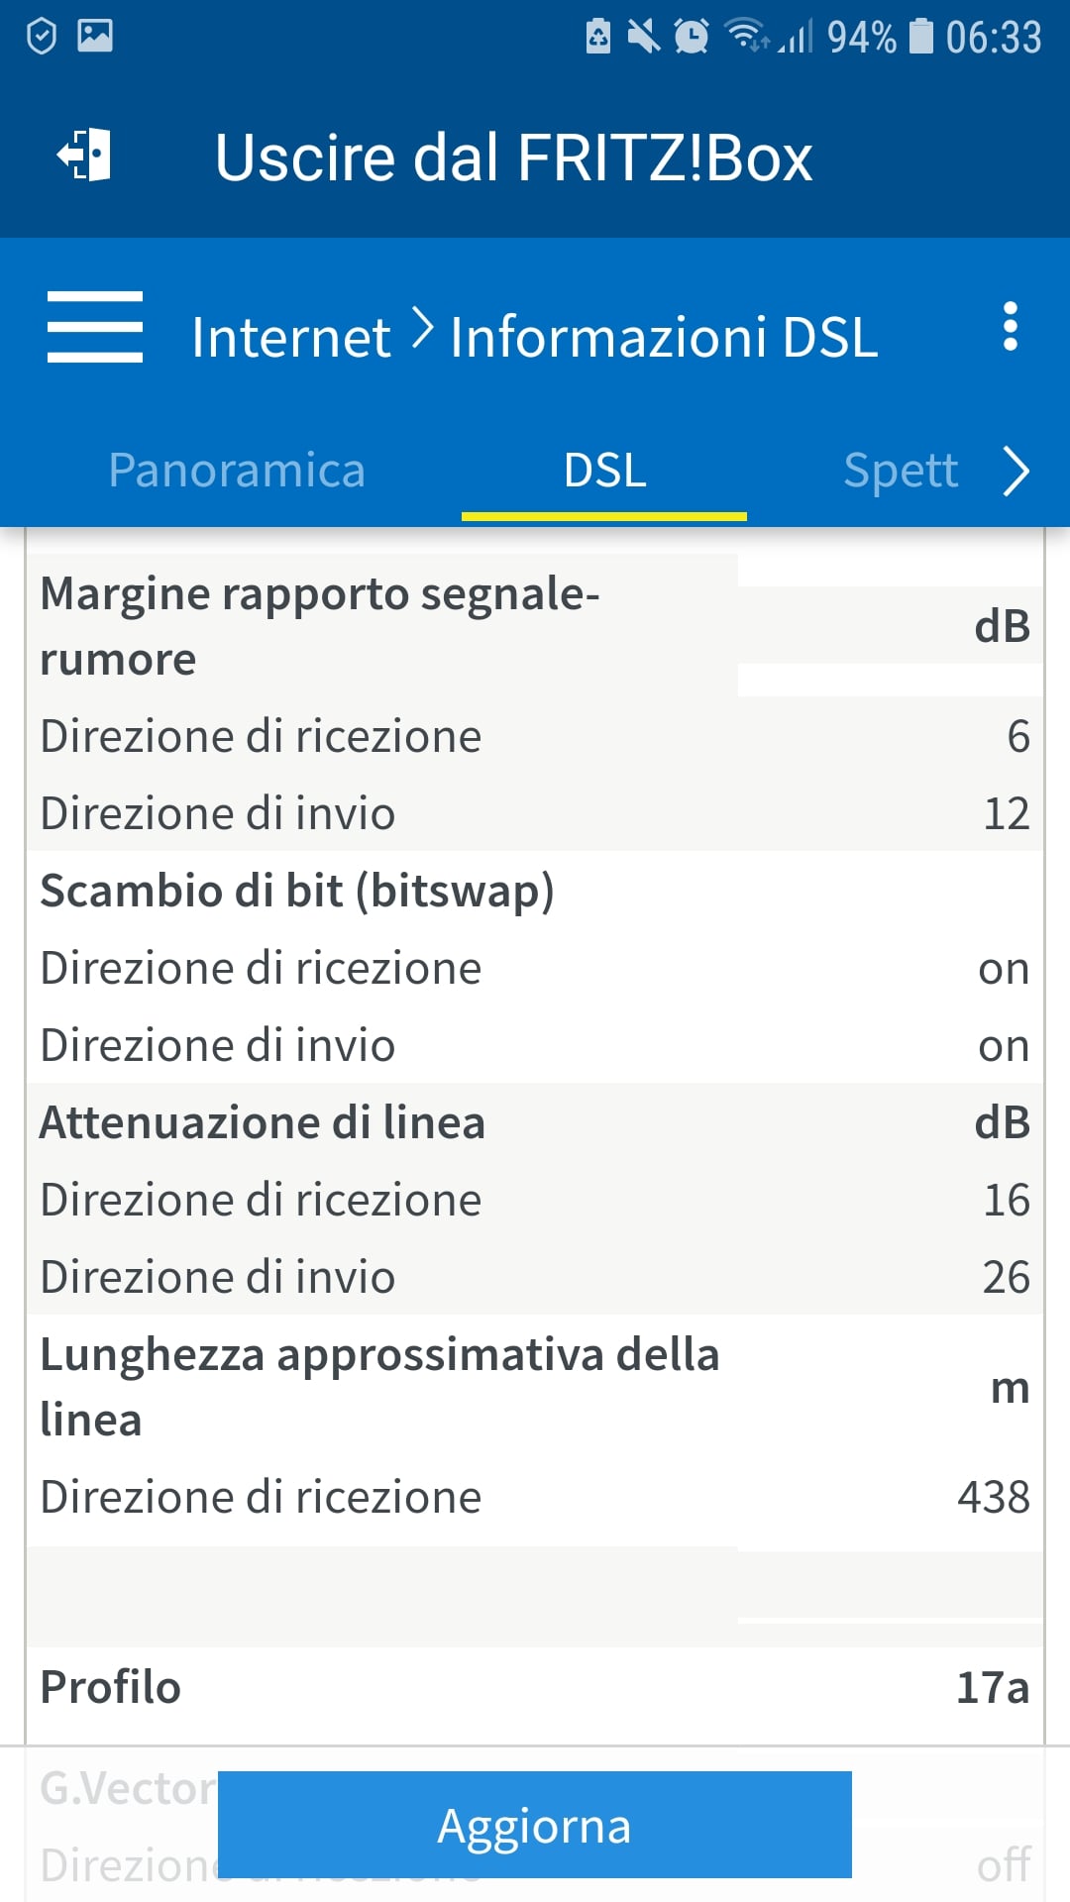Tap the Scambio di bit (bitswap) heading
1070x1902 pixels.
pos(297,891)
